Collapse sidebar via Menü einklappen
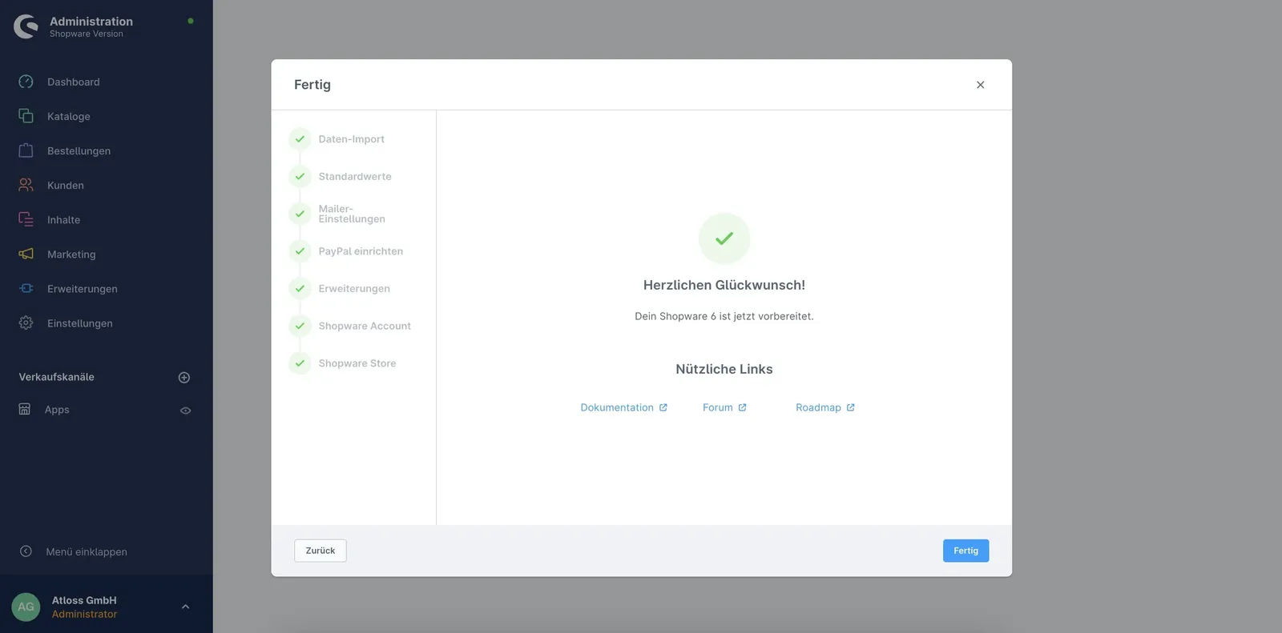This screenshot has width=1282, height=633. coord(87,551)
